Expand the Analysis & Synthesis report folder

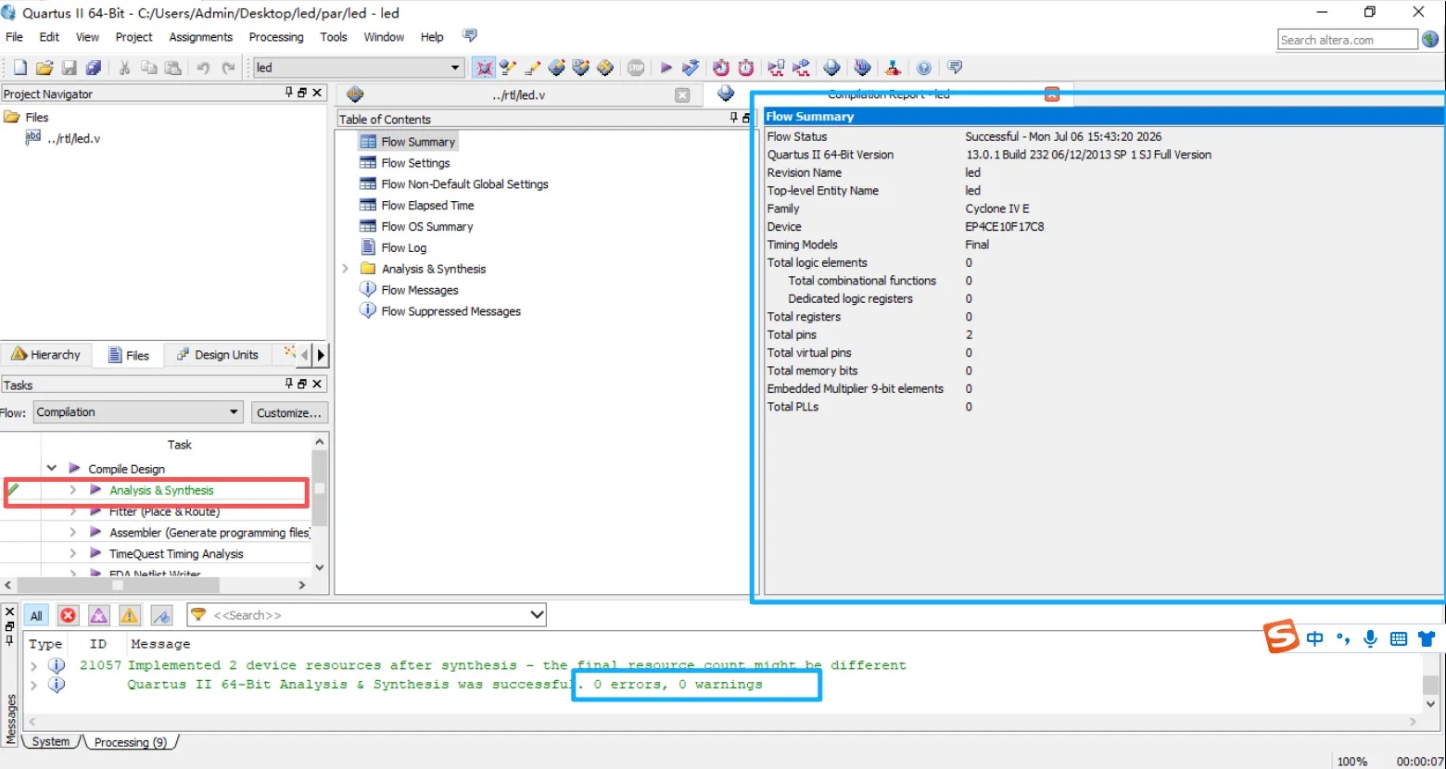pyautogui.click(x=345, y=269)
